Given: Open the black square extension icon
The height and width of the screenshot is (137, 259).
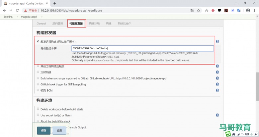Looking at the screenshot, I should click(219, 11).
